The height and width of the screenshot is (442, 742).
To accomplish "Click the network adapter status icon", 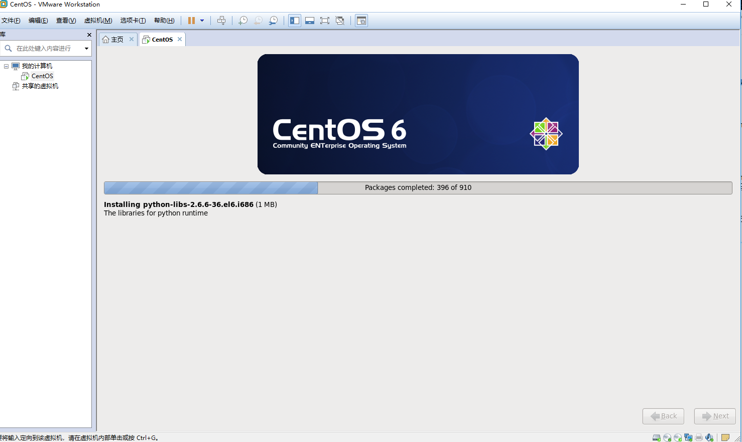I will pyautogui.click(x=688, y=437).
